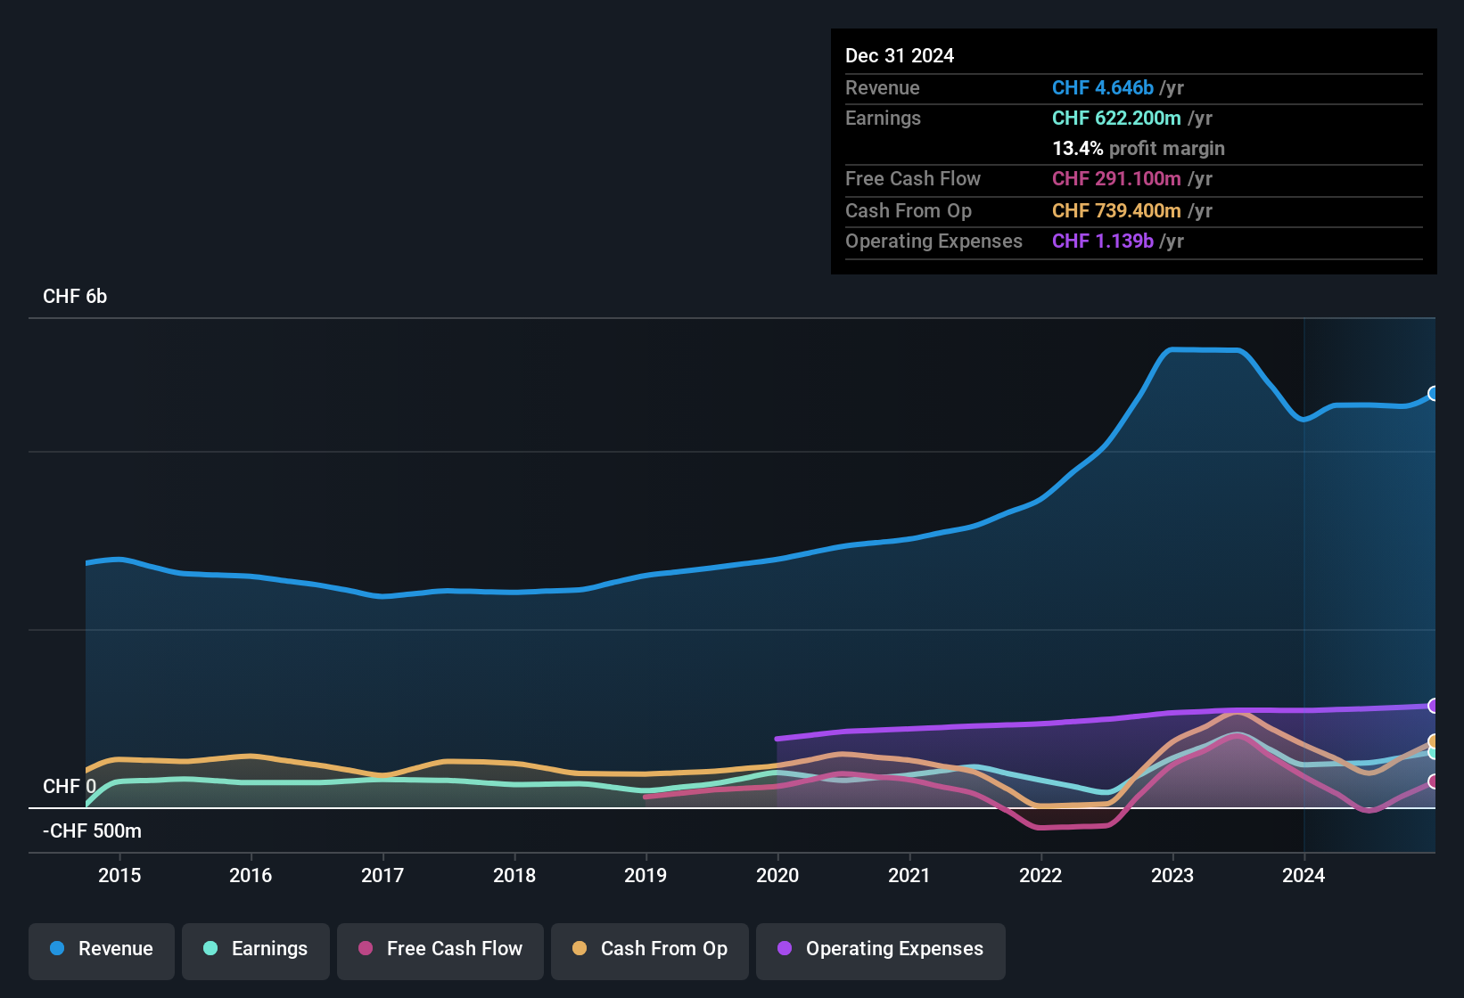Click the purple Operating Expenses dot icon

coord(784,949)
